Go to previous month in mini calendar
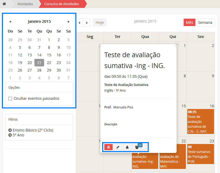The height and width of the screenshot is (173, 220). (x=10, y=21)
